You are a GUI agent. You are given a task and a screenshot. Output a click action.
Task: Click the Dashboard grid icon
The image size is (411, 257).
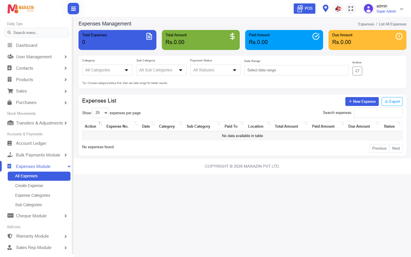click(10, 45)
